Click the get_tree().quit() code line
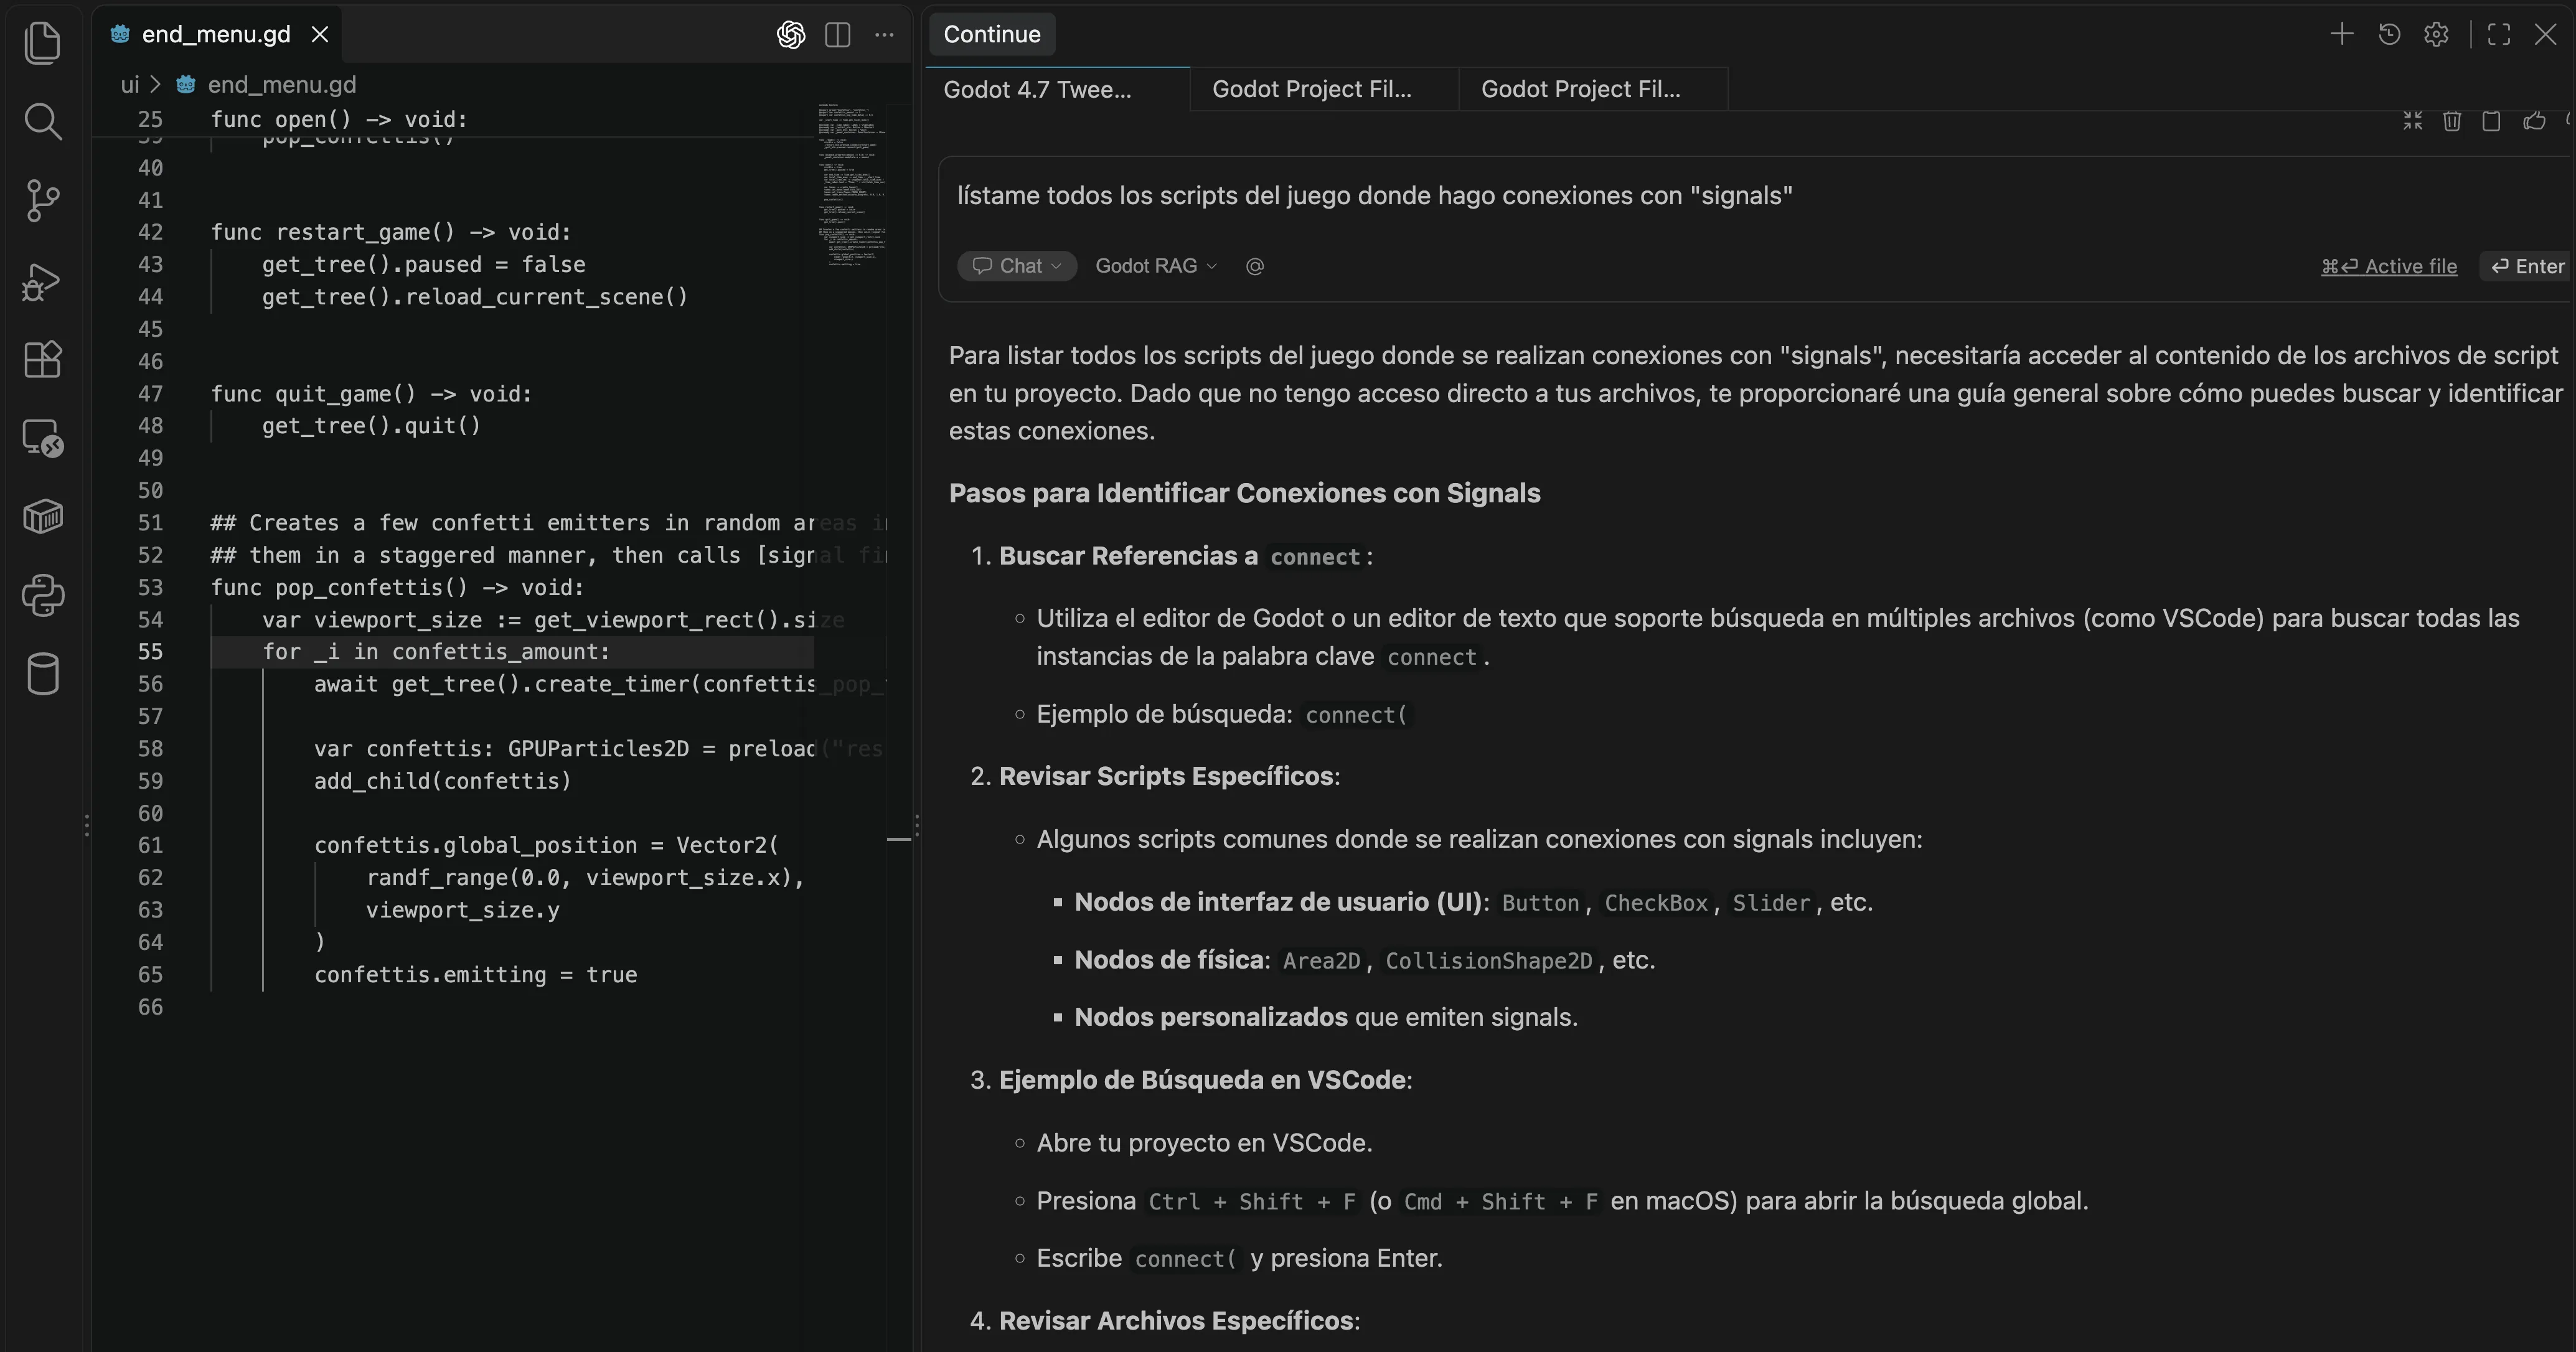Viewport: 2576px width, 1352px height. [371, 426]
